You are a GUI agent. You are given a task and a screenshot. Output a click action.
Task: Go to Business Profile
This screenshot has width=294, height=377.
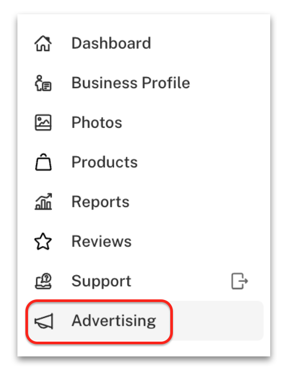click(x=131, y=83)
